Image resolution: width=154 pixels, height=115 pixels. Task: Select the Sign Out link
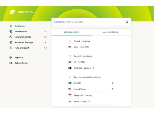click(19, 58)
